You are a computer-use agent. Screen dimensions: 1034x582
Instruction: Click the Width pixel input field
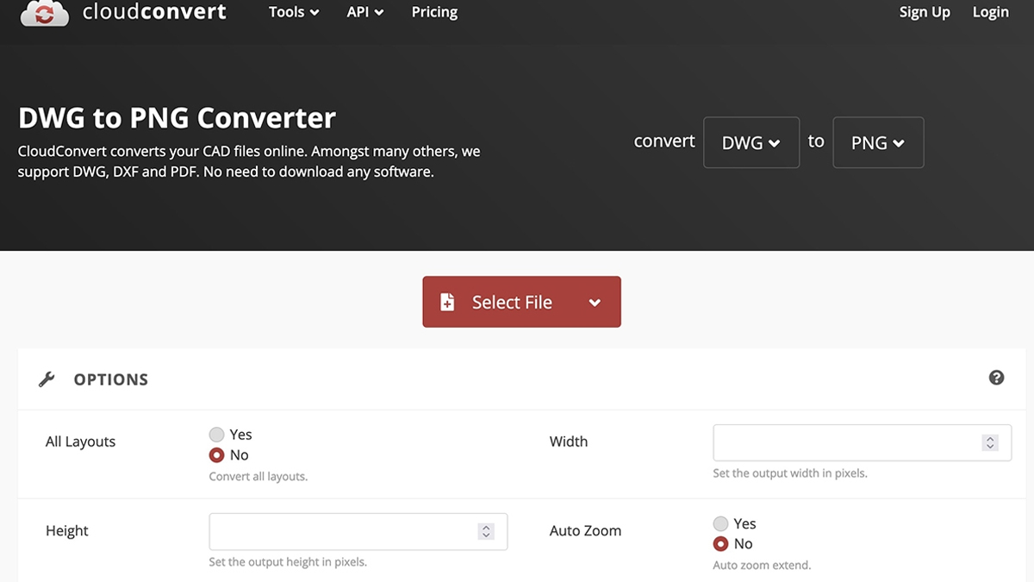click(x=844, y=442)
